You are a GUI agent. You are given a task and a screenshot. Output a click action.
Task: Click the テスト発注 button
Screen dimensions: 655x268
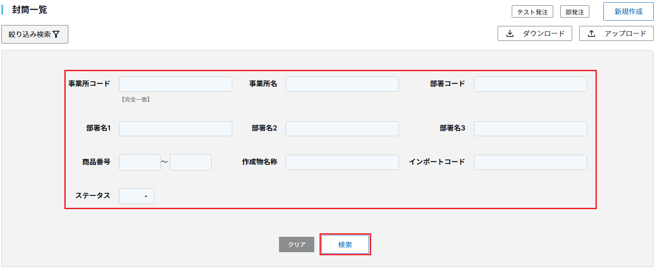pos(532,12)
